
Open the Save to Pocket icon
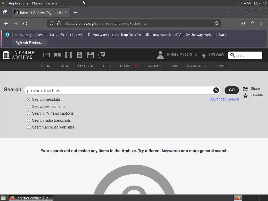pos(243,23)
